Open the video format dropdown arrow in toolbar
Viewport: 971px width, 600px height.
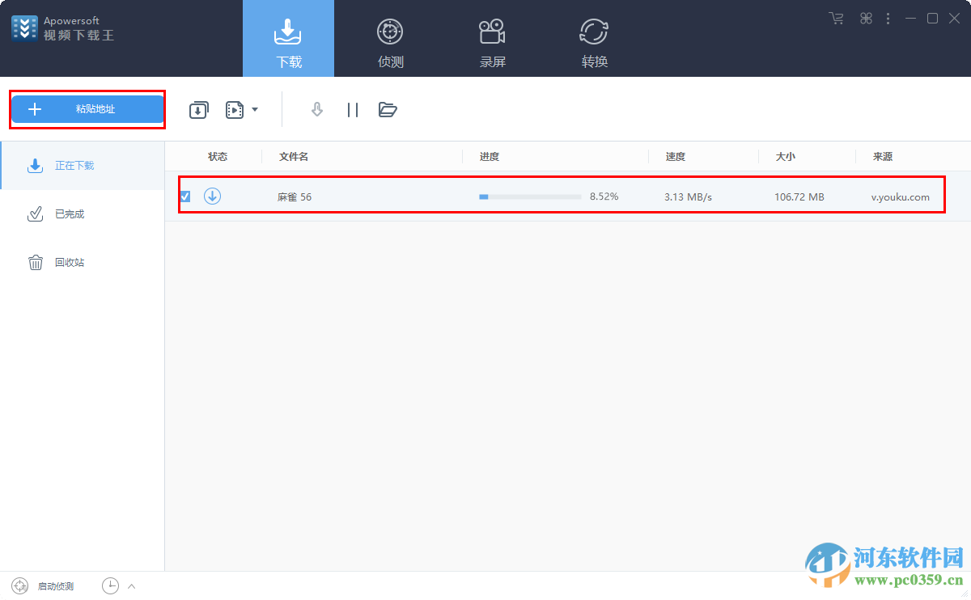coord(253,109)
